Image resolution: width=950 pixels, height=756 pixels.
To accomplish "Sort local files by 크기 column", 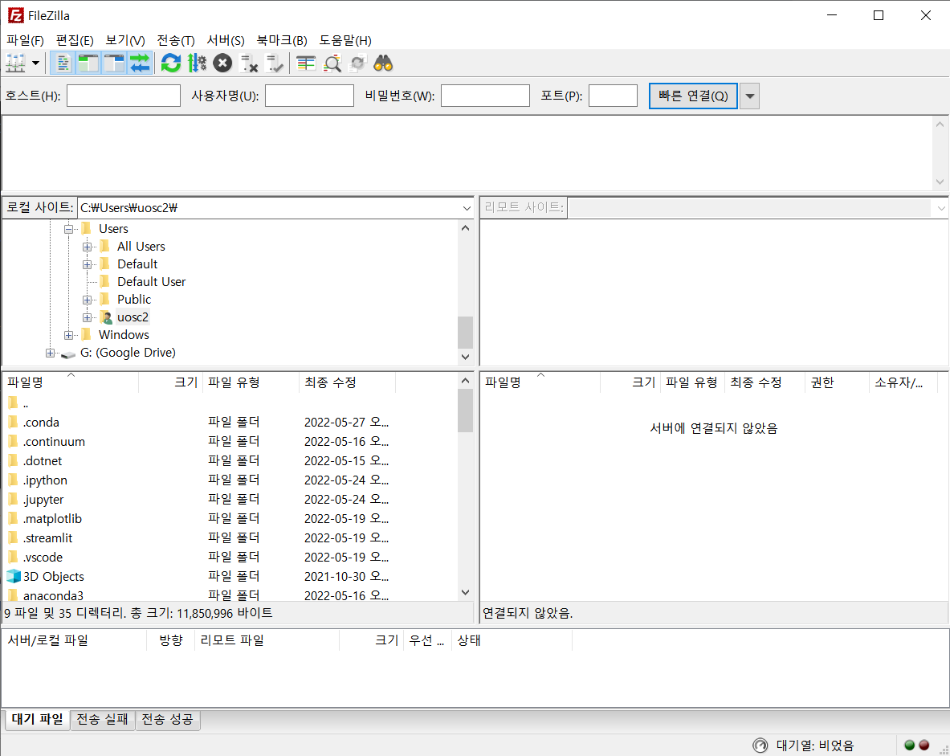I will coord(171,382).
